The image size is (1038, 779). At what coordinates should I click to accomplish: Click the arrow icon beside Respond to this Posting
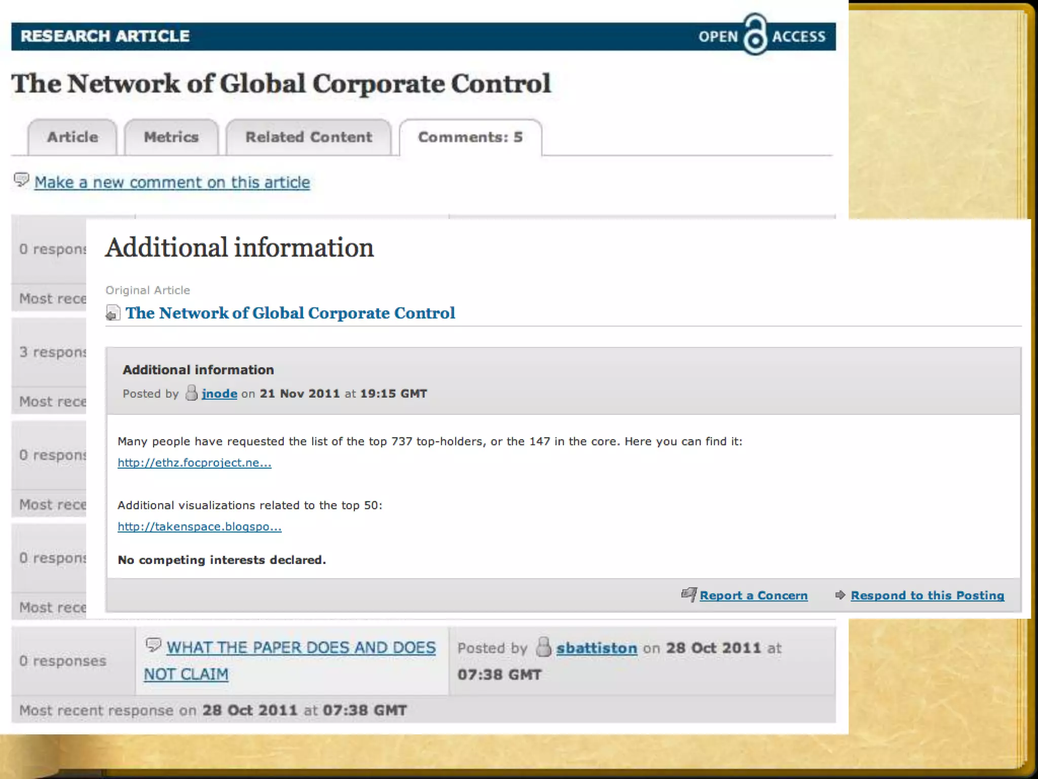click(x=840, y=595)
